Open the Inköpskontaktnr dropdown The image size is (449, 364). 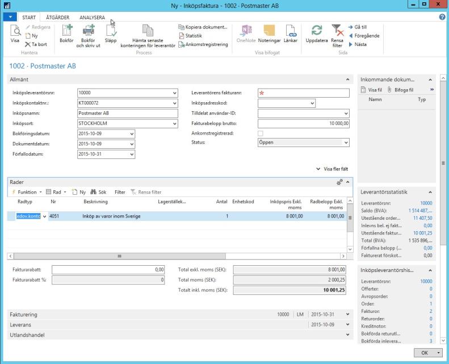(174, 103)
